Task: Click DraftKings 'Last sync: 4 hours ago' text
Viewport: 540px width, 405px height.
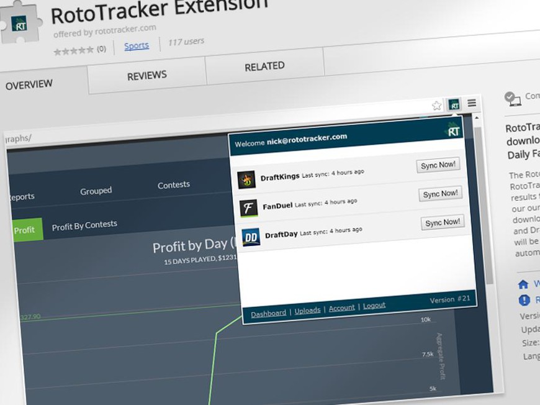Action: tap(333, 173)
